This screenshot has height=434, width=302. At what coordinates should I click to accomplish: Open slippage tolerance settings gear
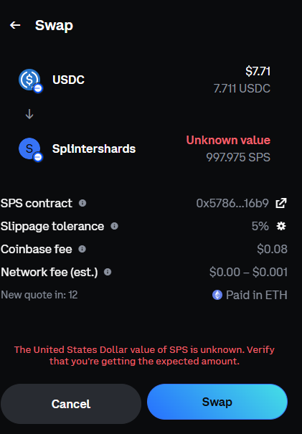point(281,226)
